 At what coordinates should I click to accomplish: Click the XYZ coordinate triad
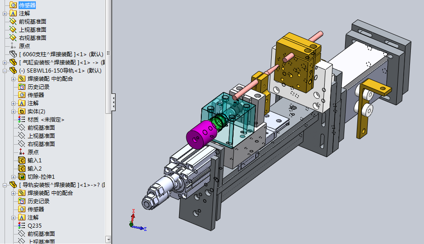click(x=137, y=220)
